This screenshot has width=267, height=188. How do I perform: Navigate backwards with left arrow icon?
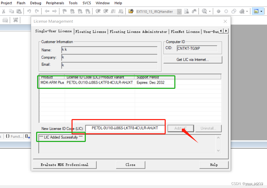(47, 11)
